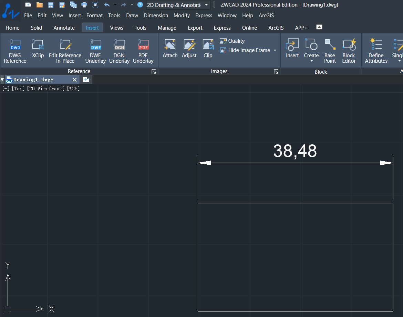Collapse the ribbon with the minimize arrow button
The width and height of the screenshot is (403, 317).
(x=319, y=27)
